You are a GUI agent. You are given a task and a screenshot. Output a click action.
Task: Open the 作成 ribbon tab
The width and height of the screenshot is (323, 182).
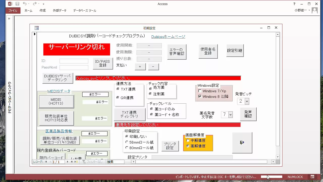click(42, 11)
